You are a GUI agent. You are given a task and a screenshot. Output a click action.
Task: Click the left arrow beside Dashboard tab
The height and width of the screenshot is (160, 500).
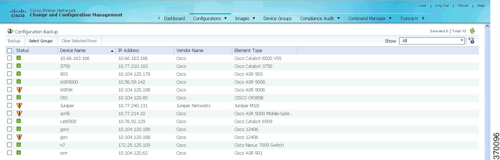pos(159,19)
